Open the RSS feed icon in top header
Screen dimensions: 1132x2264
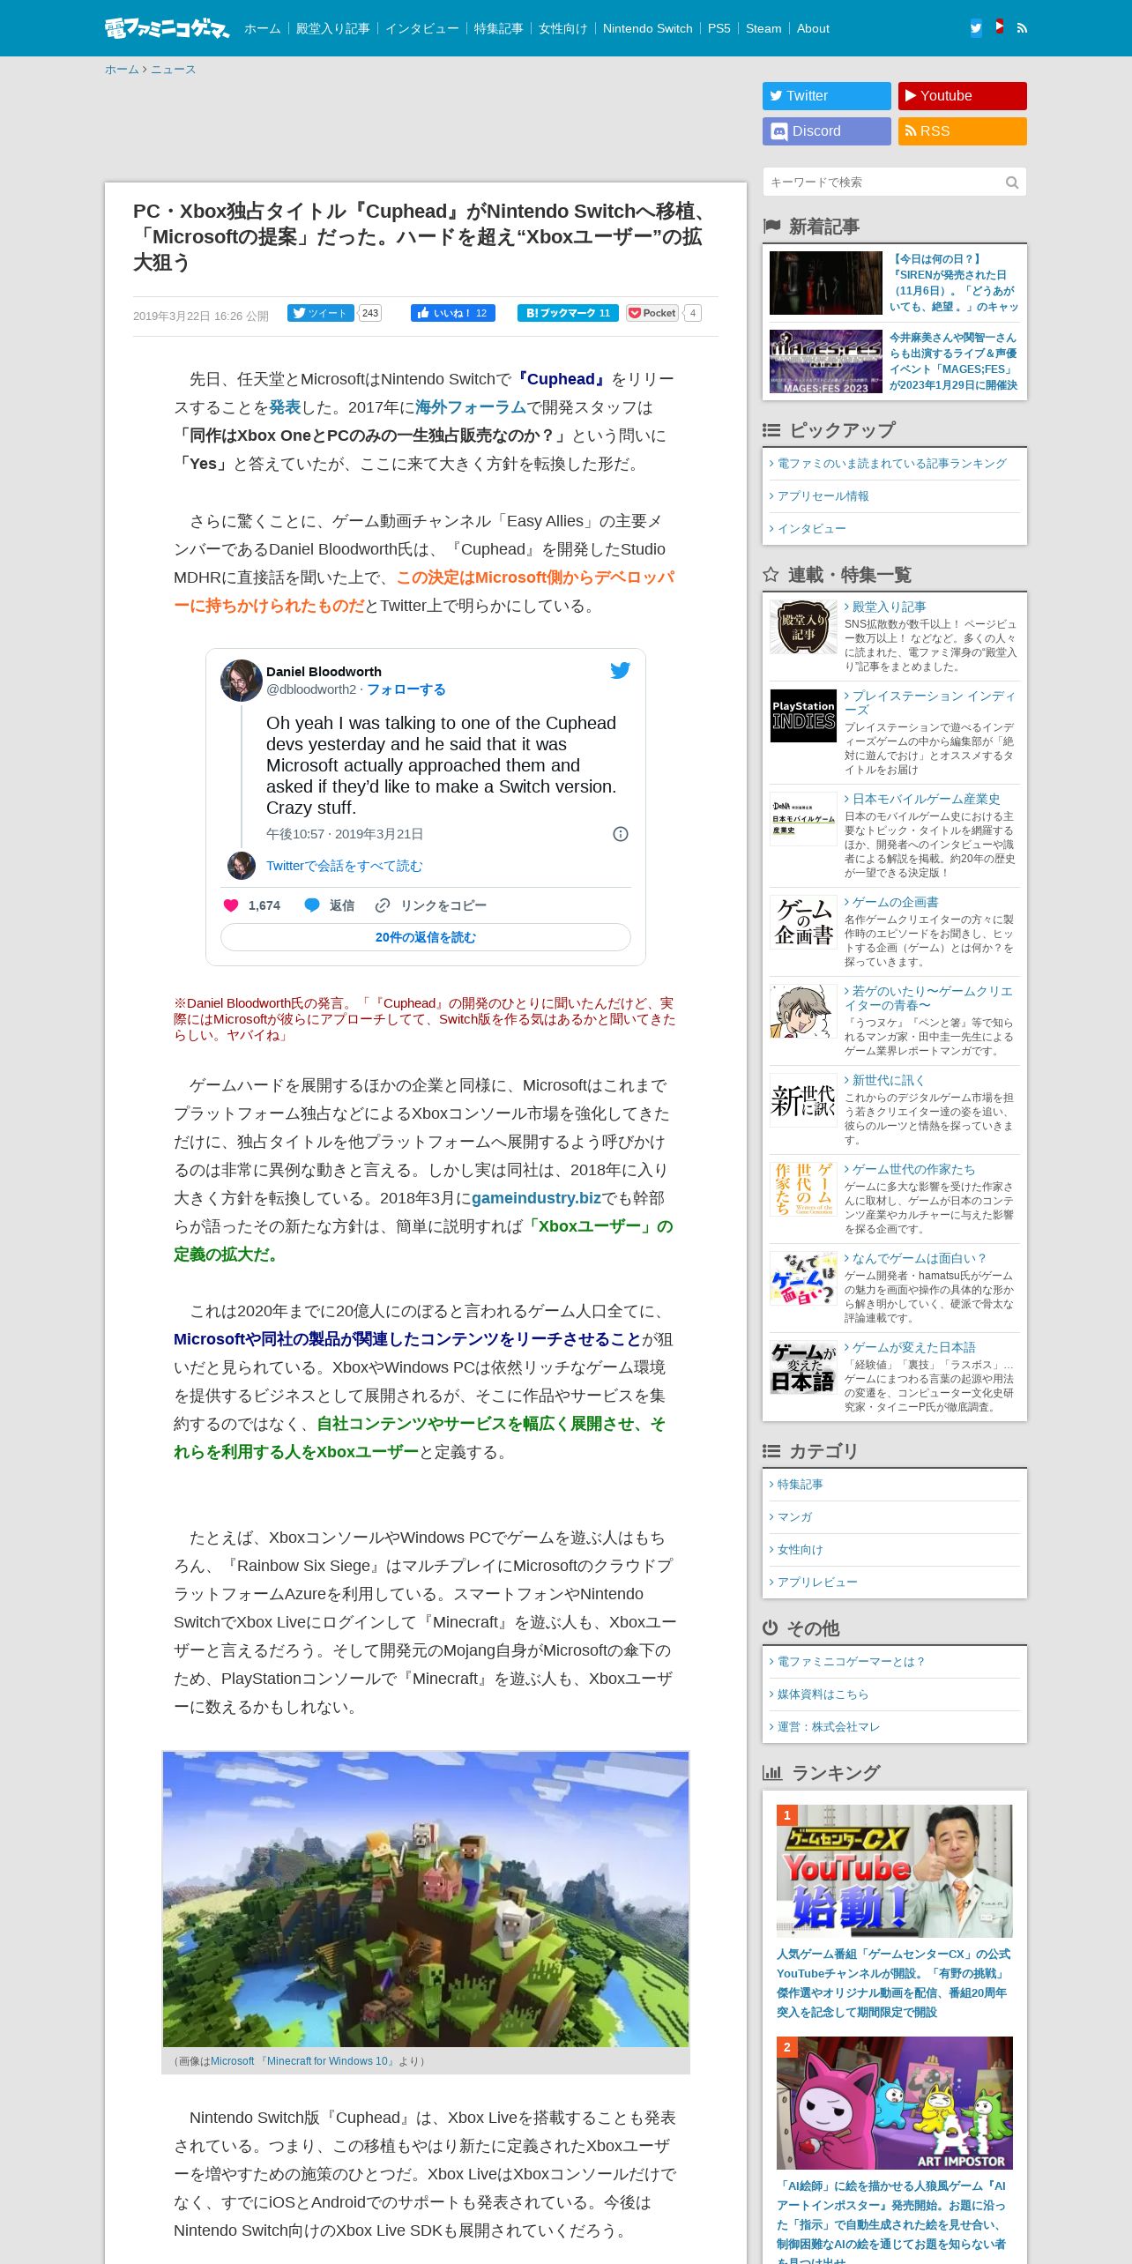click(x=1022, y=28)
